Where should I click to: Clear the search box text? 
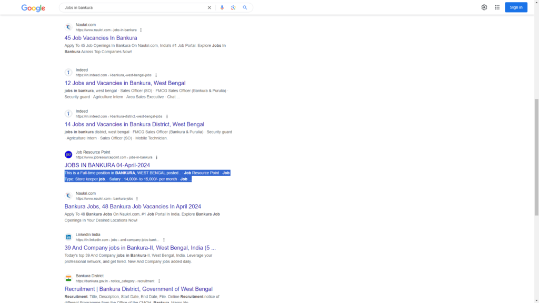point(209,7)
